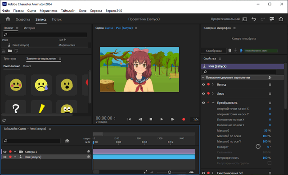Create new folder icon in Project panel
This screenshot has height=175, width=288.
(10, 51)
